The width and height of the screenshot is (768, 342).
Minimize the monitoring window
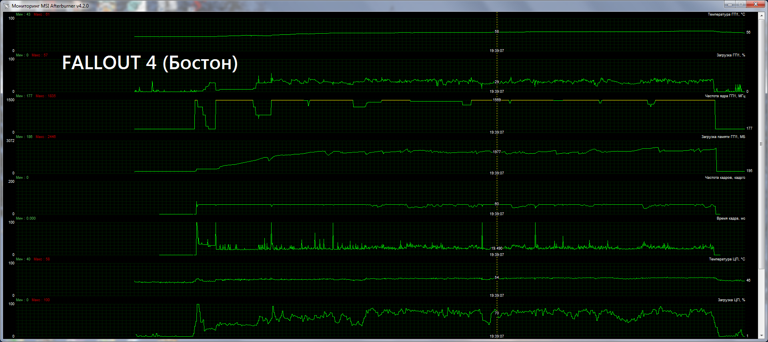click(x=730, y=4)
